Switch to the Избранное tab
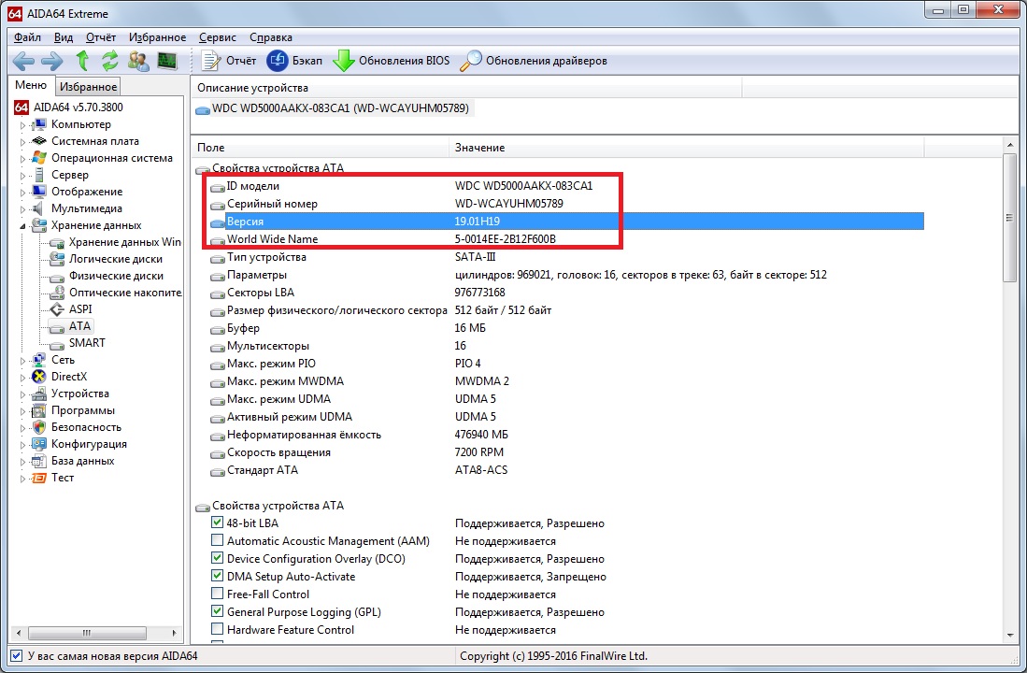1027x673 pixels. tap(88, 87)
